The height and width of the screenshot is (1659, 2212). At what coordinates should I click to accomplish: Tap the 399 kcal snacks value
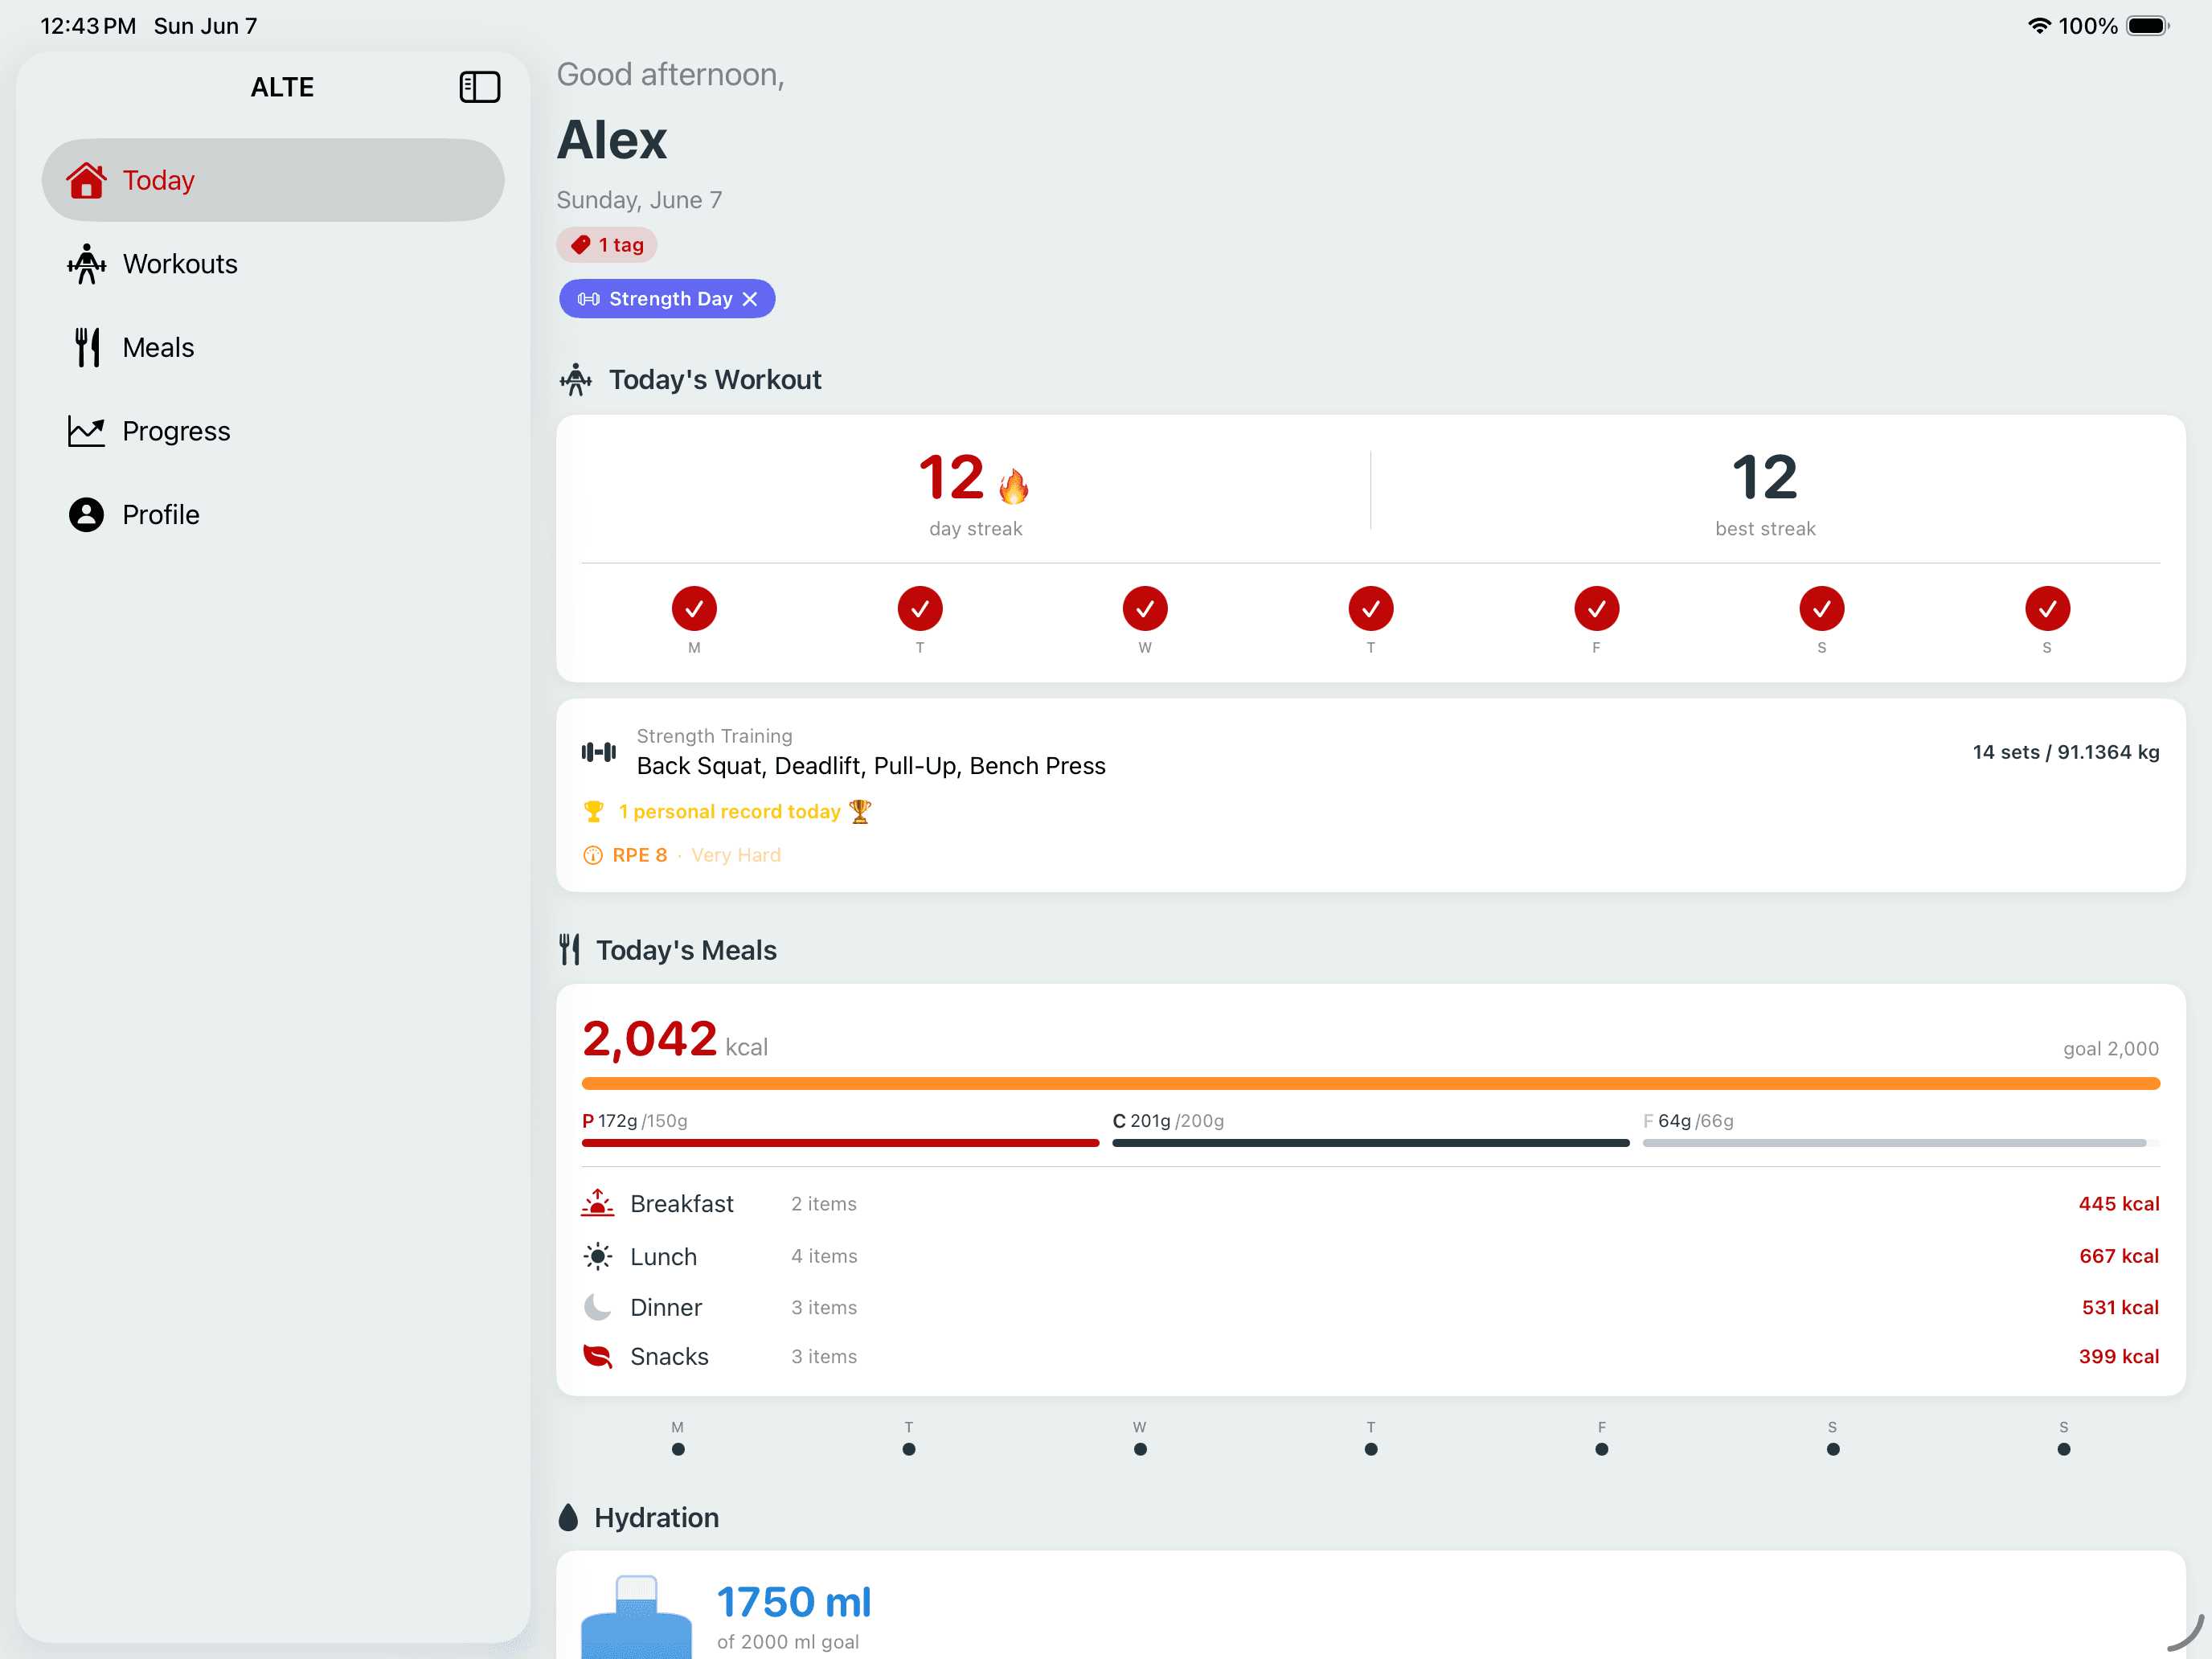pos(2119,1356)
